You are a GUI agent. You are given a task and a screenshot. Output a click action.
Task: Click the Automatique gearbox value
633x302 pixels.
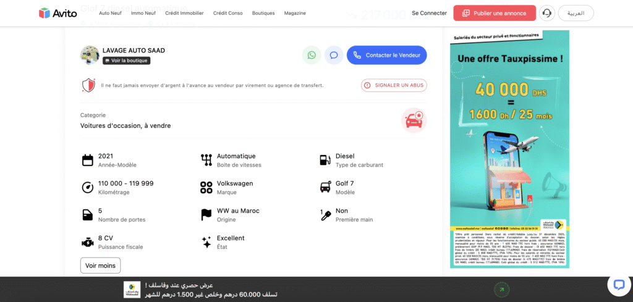pyautogui.click(x=236, y=156)
